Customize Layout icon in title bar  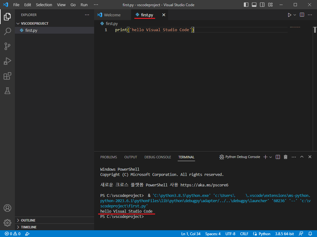[x=270, y=5]
